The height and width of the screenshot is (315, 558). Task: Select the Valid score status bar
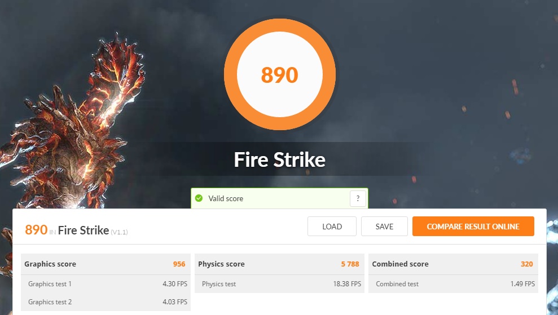click(279, 198)
